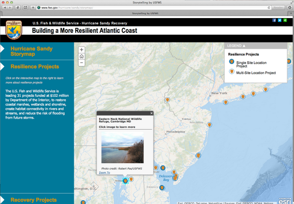
Task: Click the green share icon
Action: (285, 20)
